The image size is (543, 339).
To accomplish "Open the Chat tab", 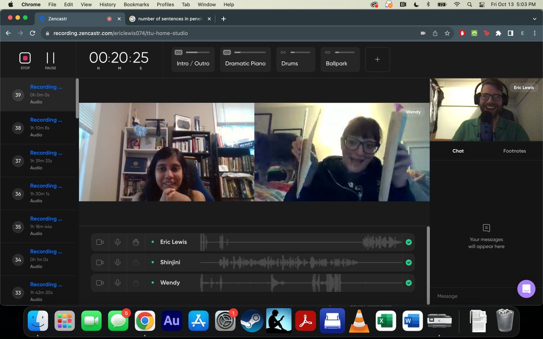I will 458,151.
